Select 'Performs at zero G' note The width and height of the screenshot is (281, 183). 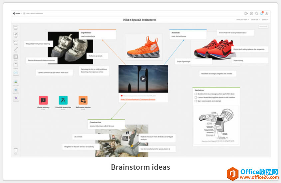97,56
